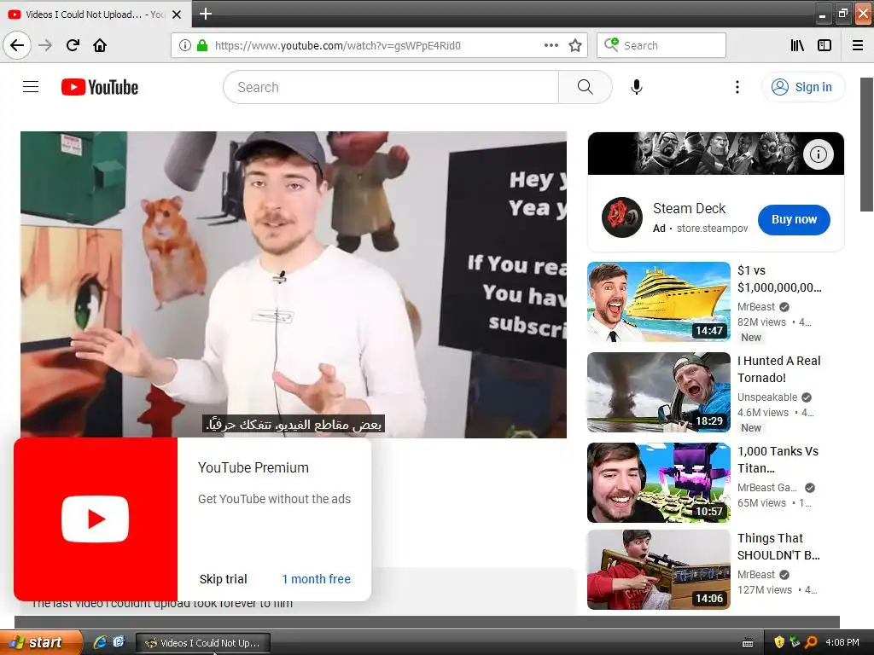Click the horizontal scrollbar at bottom
The image size is (874, 655).
(427, 622)
